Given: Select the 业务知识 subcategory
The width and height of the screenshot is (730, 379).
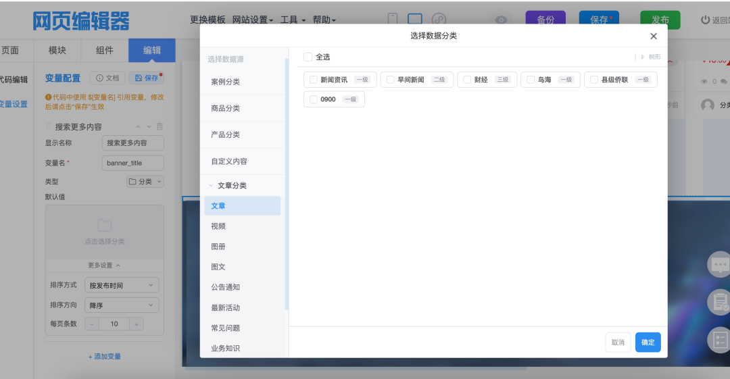Looking at the screenshot, I should click(242, 349).
